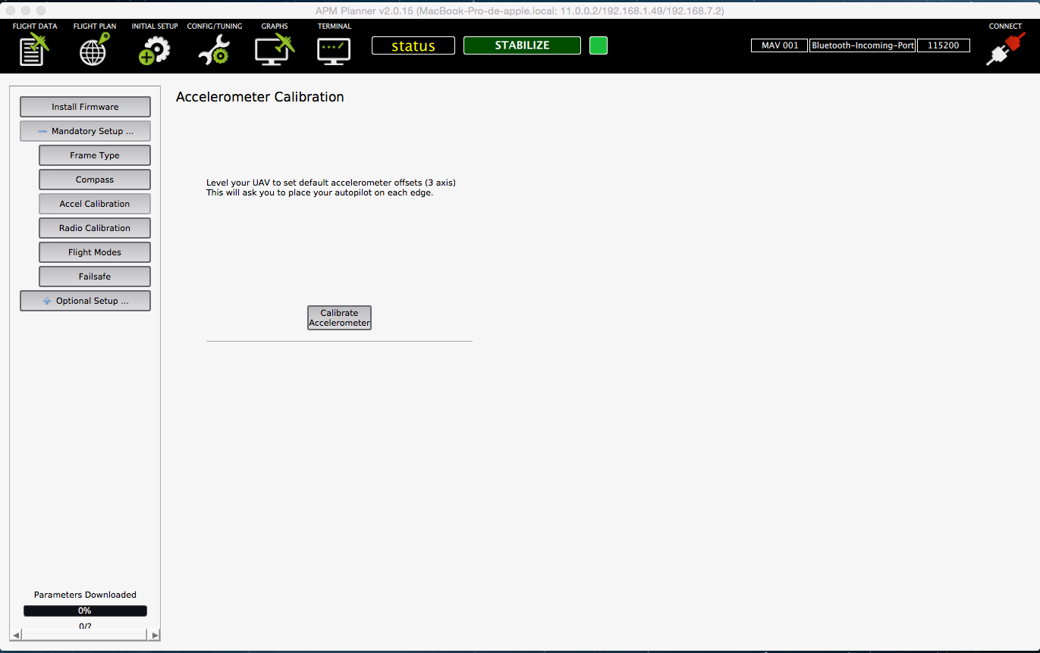Open the 115200 baud rate selector
Viewport: 1040px width, 653px height.
943,45
